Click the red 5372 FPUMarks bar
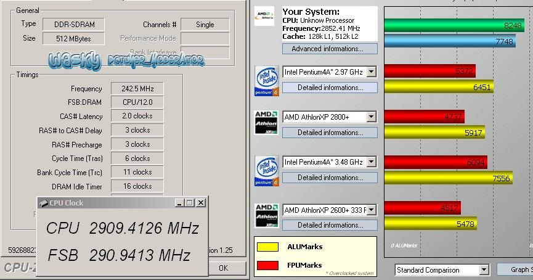 coord(430,71)
